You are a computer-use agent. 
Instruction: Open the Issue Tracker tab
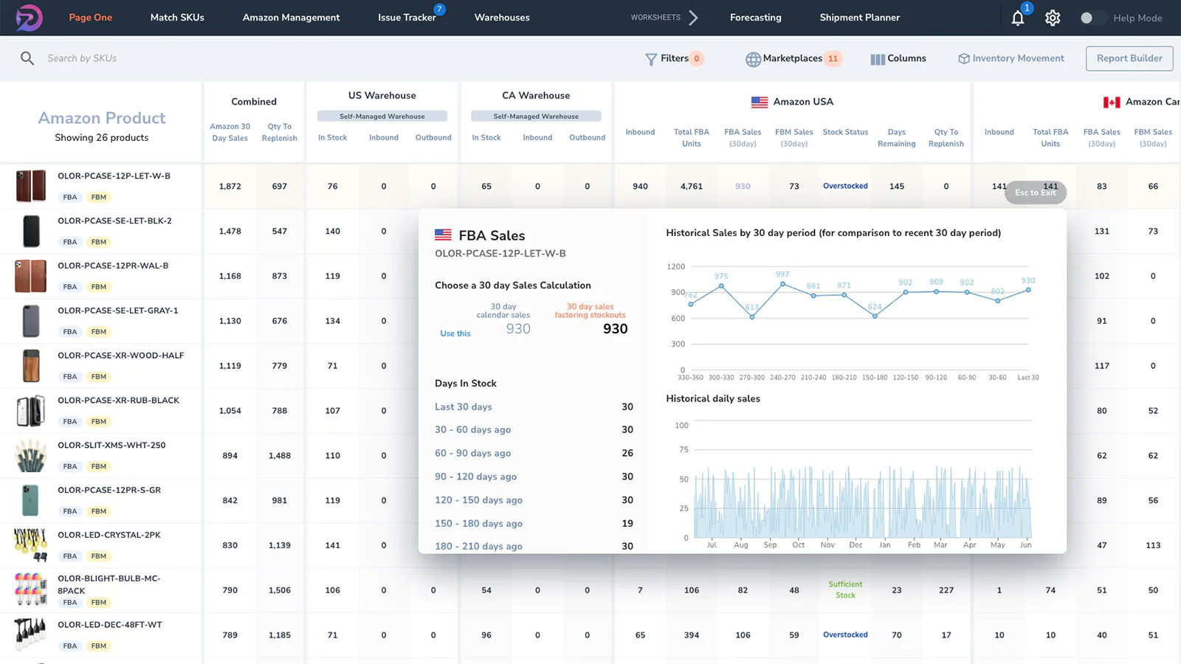pos(407,17)
